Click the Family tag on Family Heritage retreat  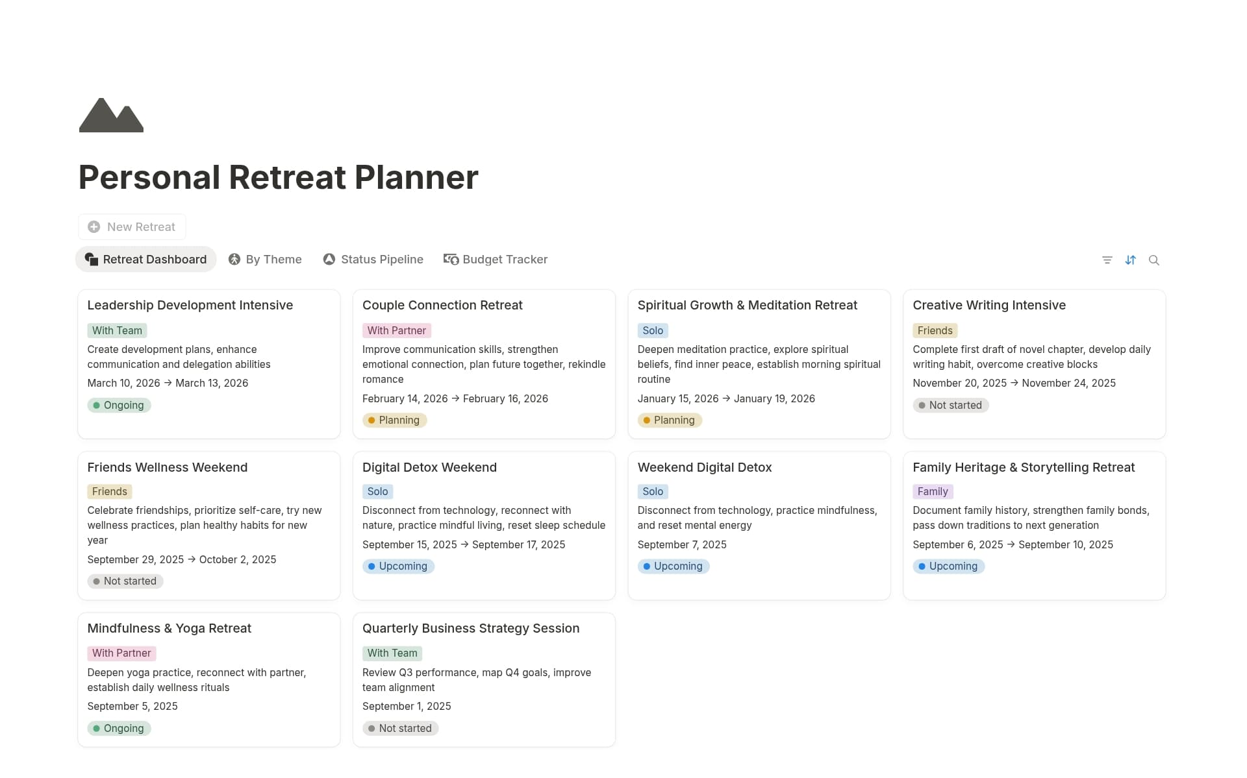tap(933, 491)
